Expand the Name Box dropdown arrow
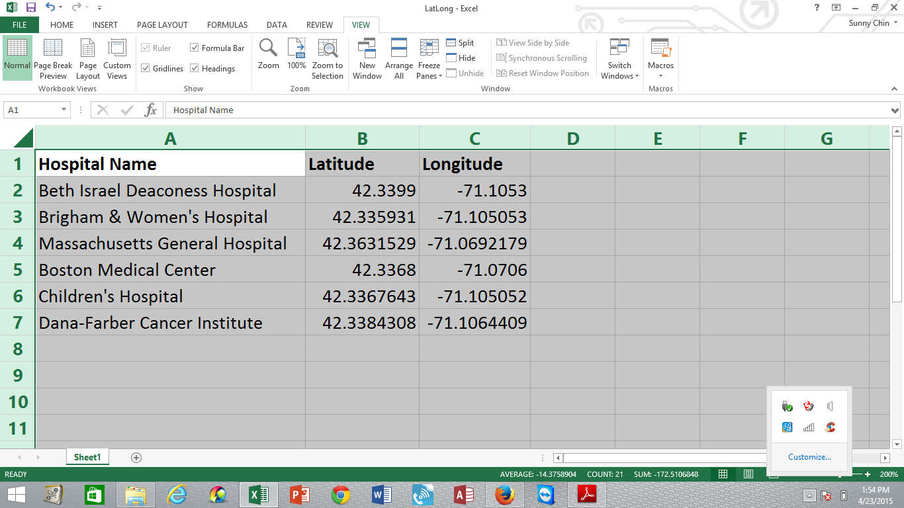Viewport: 904px width, 508px height. point(64,110)
